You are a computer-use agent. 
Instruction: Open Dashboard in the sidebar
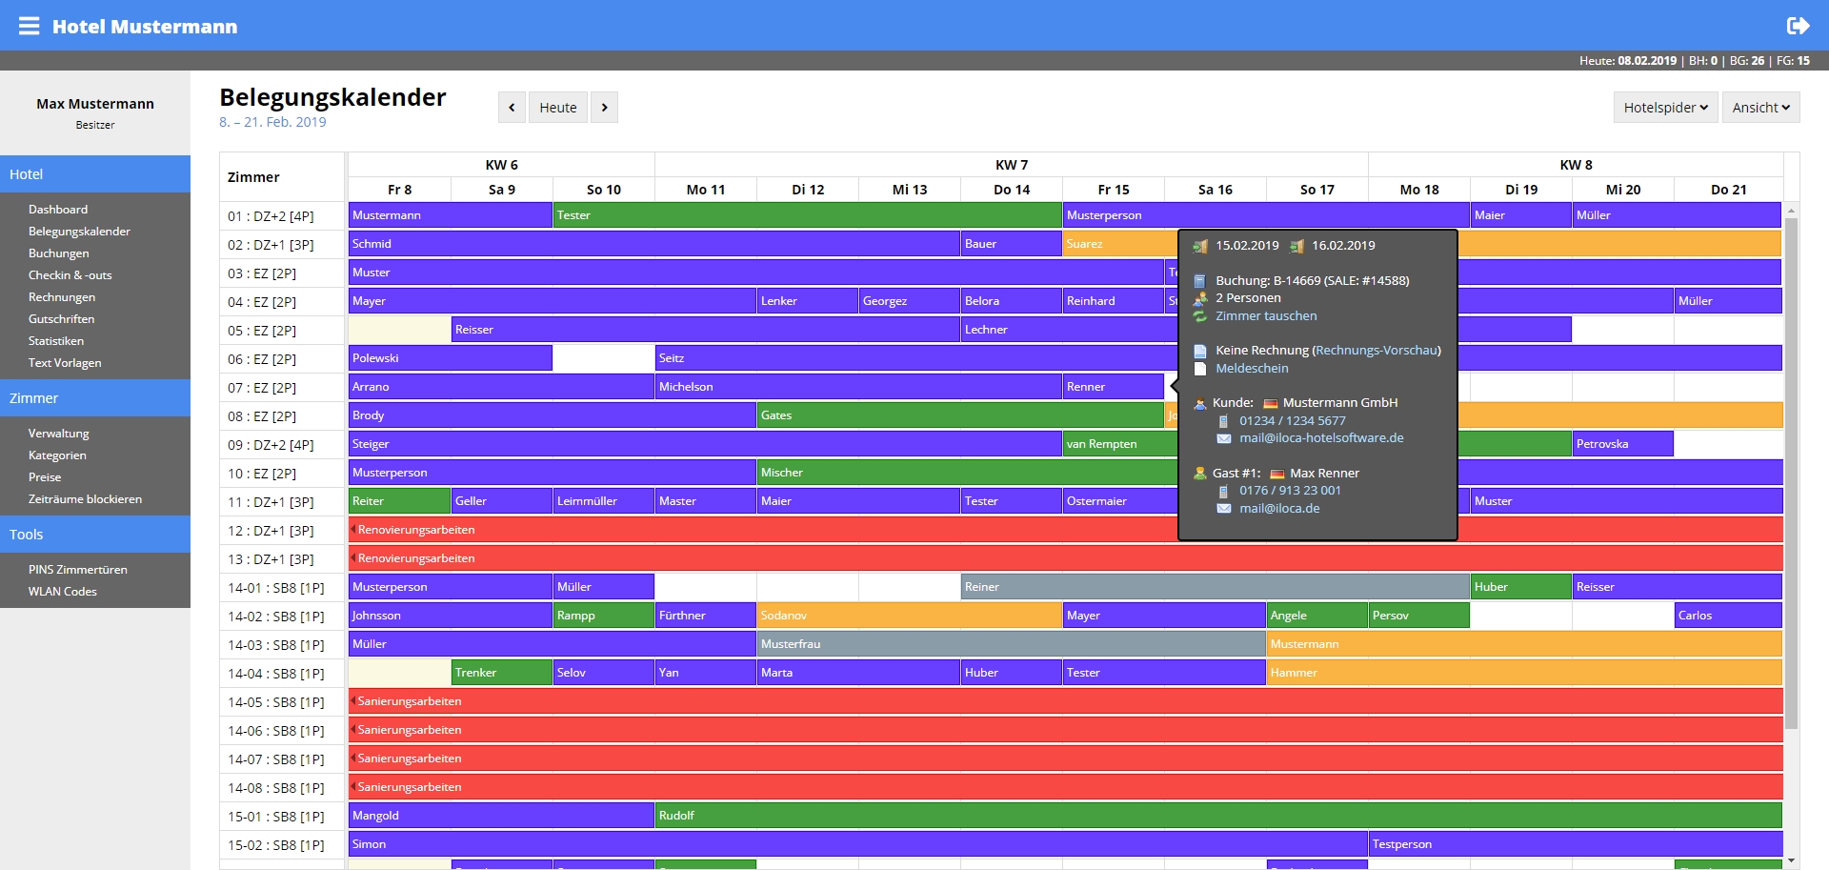point(58,210)
